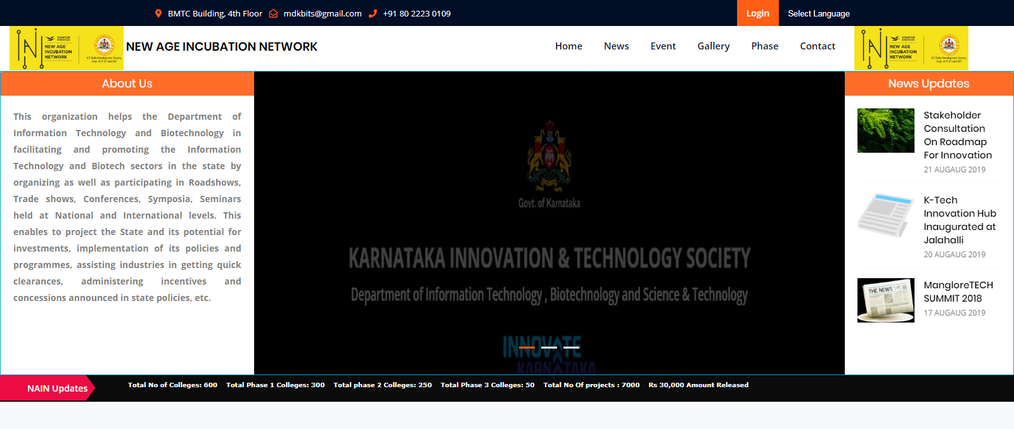Click the envelope email icon
This screenshot has width=1014, height=429.
[273, 13]
